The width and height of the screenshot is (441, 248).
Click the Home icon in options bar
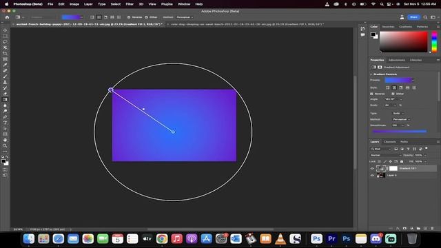7,17
